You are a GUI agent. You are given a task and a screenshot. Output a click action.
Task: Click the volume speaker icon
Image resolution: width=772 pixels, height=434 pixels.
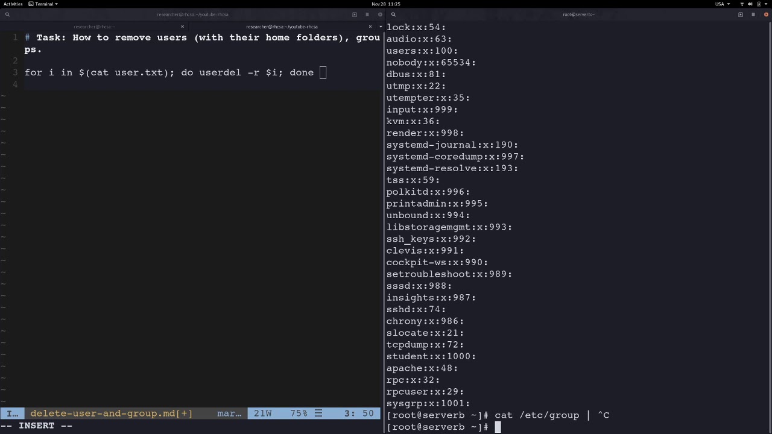(x=750, y=4)
